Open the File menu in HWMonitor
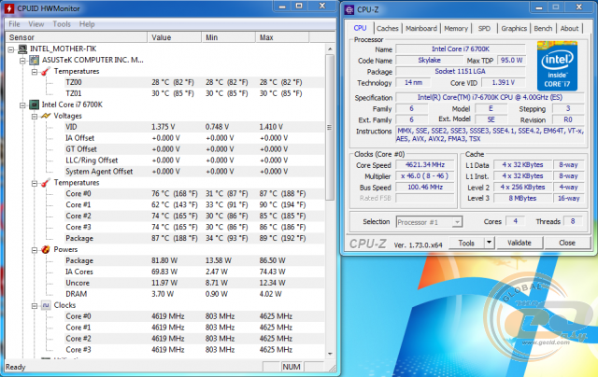This screenshot has width=598, height=377. (14, 24)
